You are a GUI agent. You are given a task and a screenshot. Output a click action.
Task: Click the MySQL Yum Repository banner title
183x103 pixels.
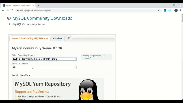43,84
